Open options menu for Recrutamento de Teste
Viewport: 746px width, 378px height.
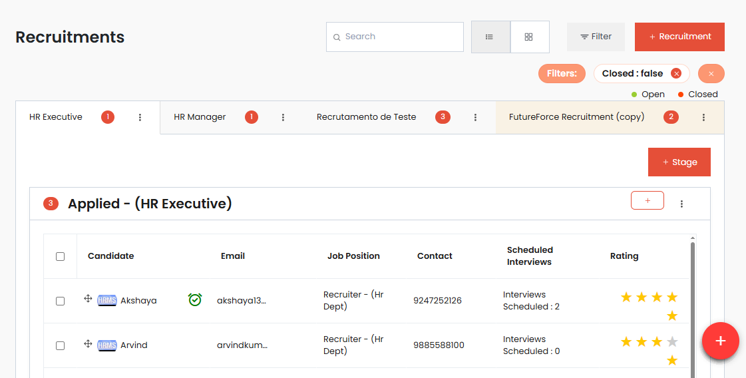475,117
